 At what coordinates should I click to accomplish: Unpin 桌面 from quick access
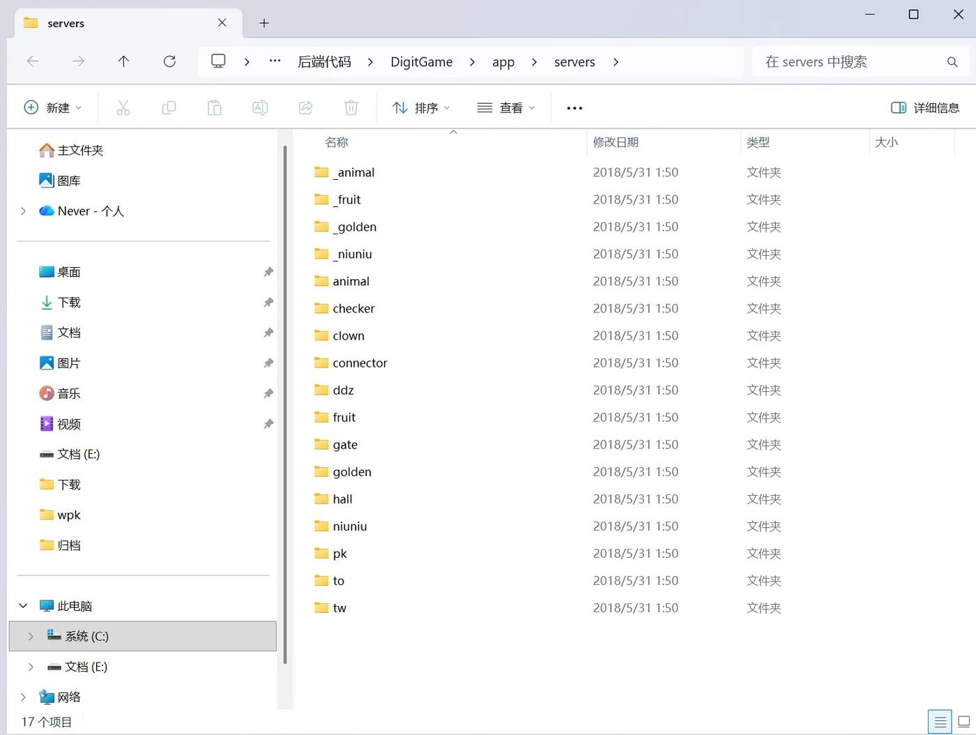(x=268, y=272)
